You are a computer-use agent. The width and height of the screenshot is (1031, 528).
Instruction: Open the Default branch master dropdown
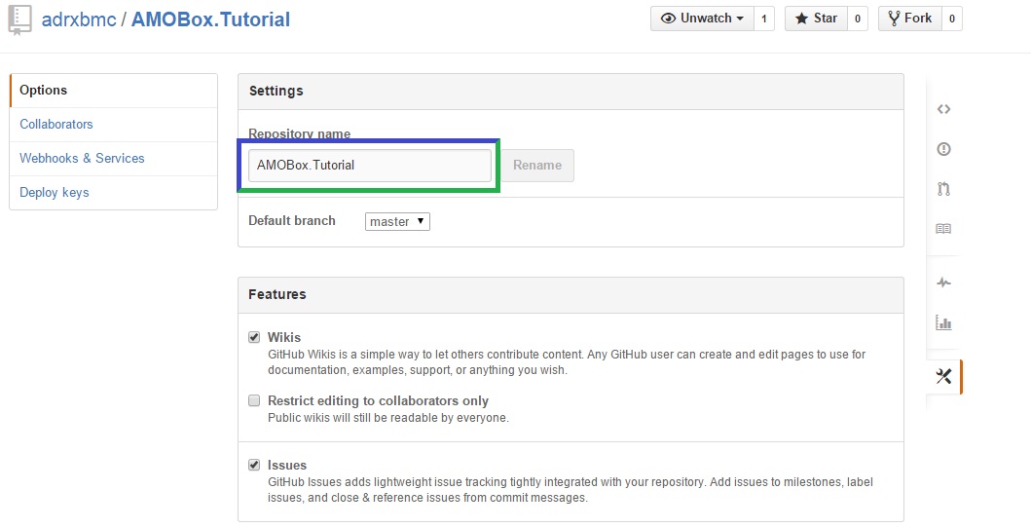point(397,221)
